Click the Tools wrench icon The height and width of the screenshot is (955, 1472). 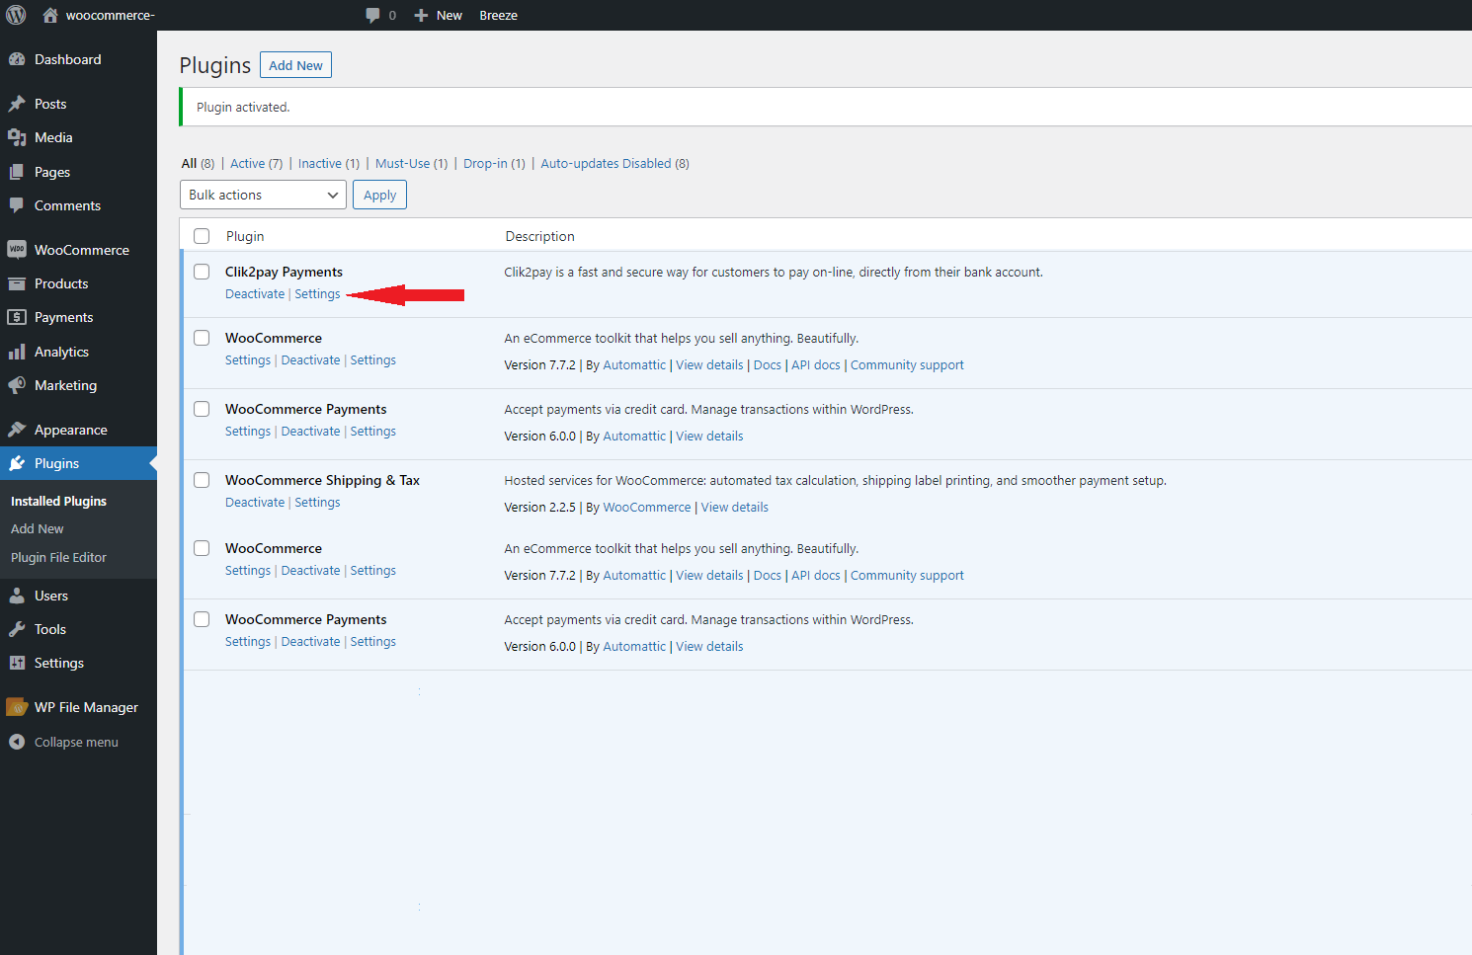(x=17, y=629)
